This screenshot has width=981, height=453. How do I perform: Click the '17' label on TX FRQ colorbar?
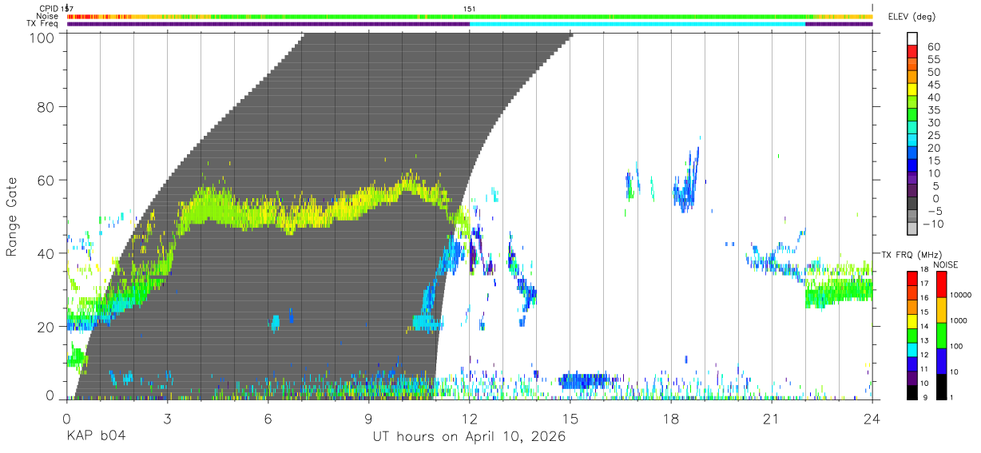click(x=925, y=284)
